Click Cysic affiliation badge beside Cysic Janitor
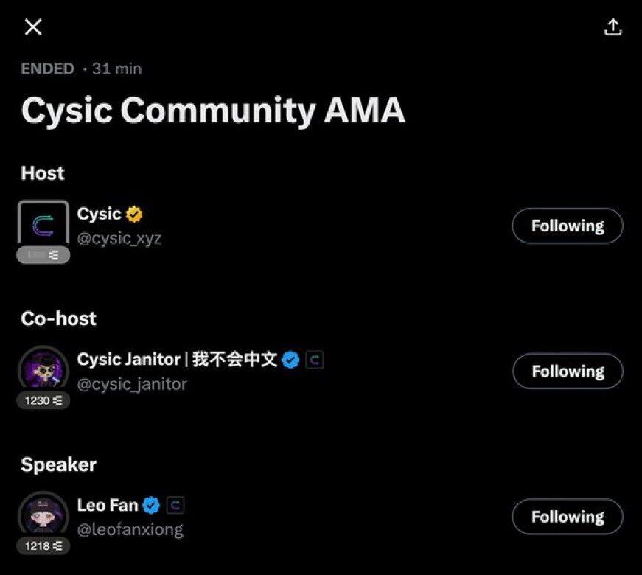Screen dimensions: 642x575 [x=315, y=360]
